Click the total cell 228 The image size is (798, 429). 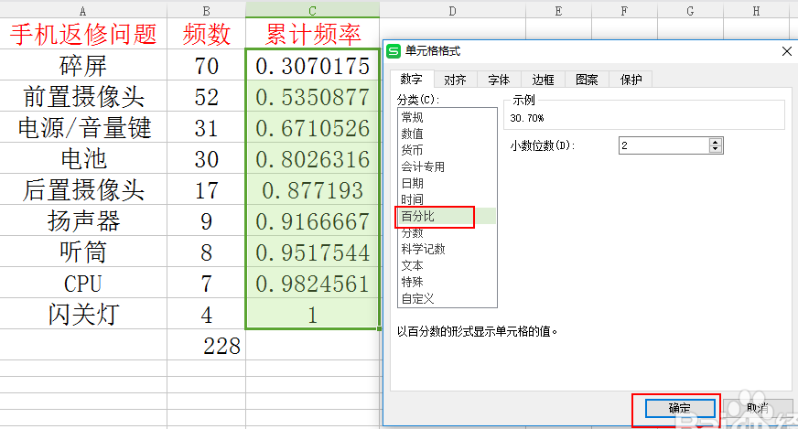pyautogui.click(x=206, y=346)
